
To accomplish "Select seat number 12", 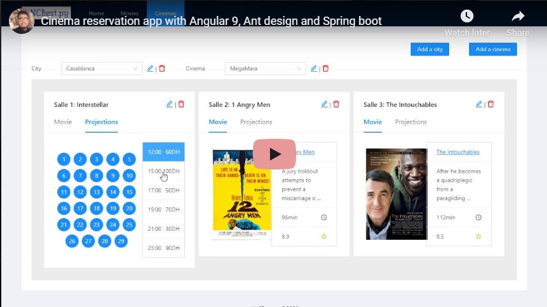I will coord(80,192).
